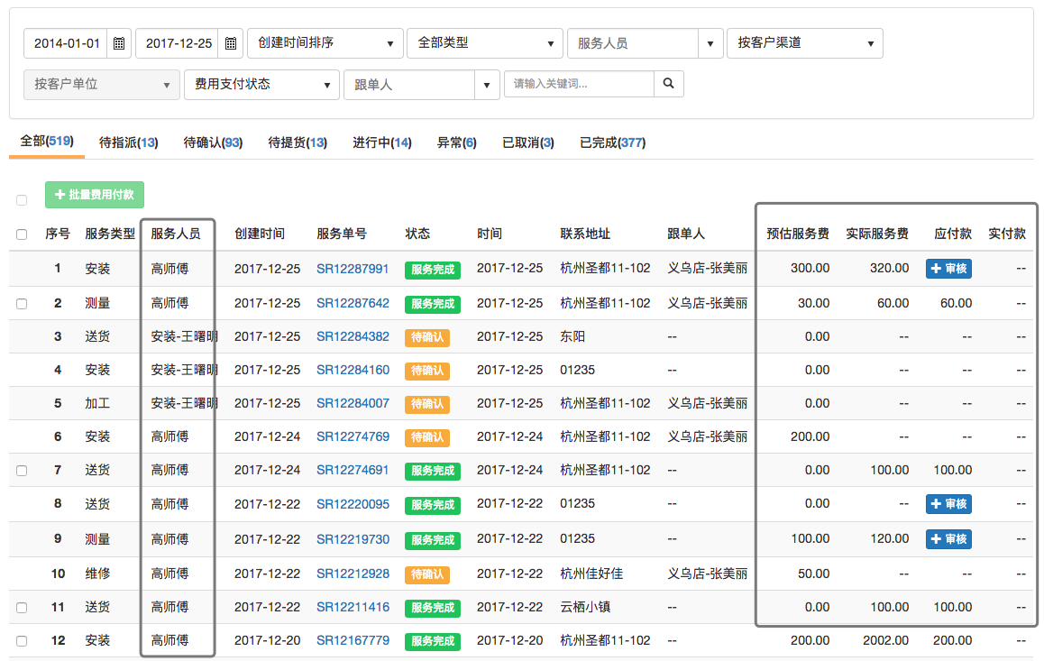Screen dimensions: 1044x661
Task: Check the row 2 checkbox
Action: pyautogui.click(x=22, y=304)
